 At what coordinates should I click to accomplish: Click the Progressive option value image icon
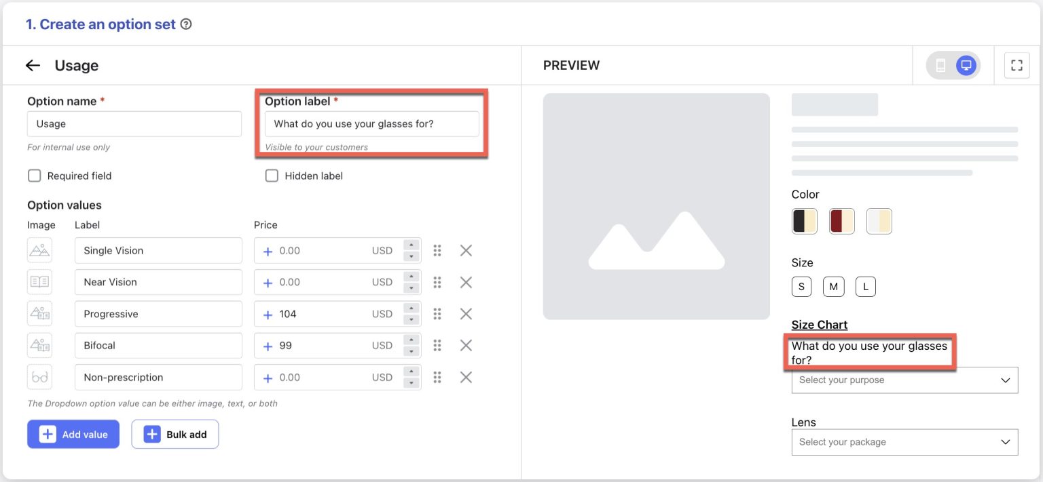point(39,313)
